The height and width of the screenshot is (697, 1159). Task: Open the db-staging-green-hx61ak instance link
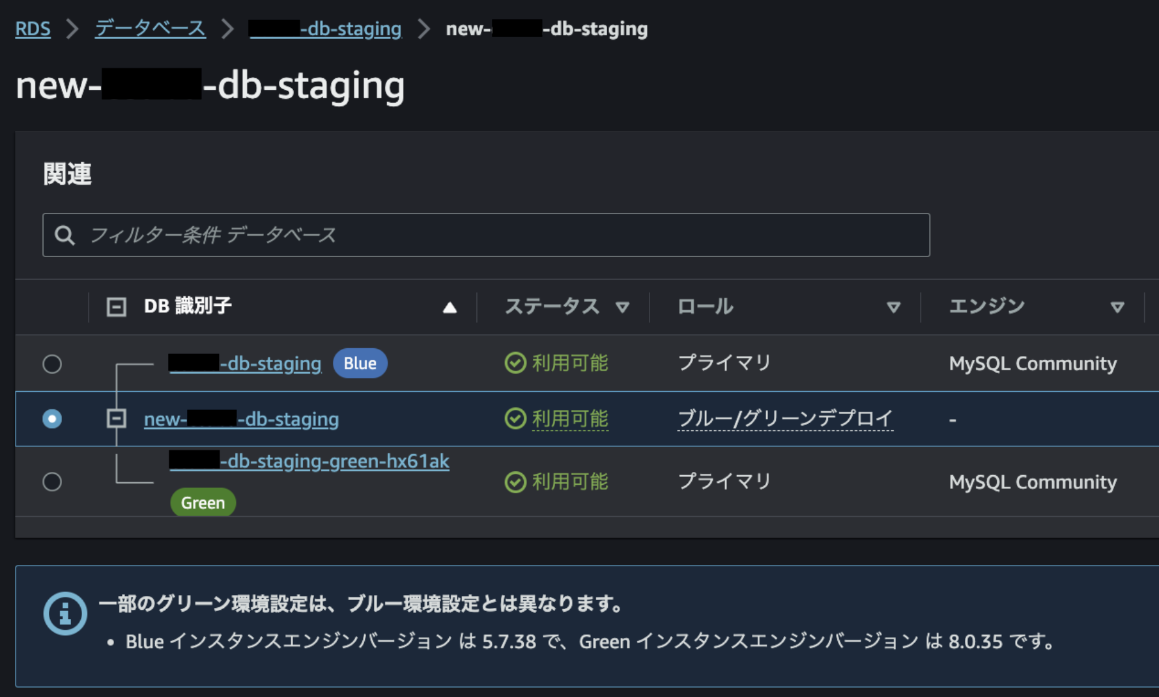click(334, 461)
